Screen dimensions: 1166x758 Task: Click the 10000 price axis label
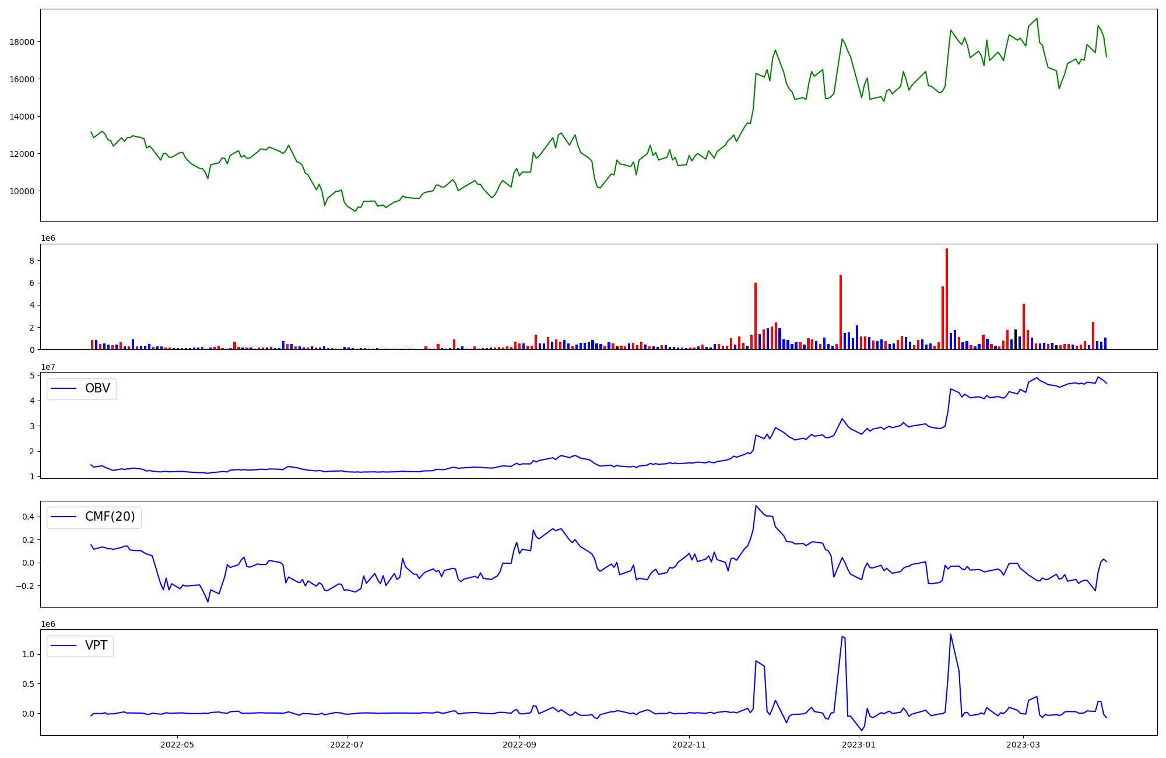[22, 191]
